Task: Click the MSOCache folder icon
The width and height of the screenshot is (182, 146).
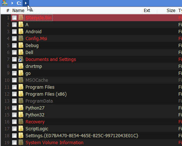Action: 21,80
